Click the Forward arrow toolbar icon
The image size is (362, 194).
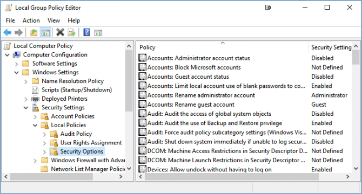coord(18,32)
